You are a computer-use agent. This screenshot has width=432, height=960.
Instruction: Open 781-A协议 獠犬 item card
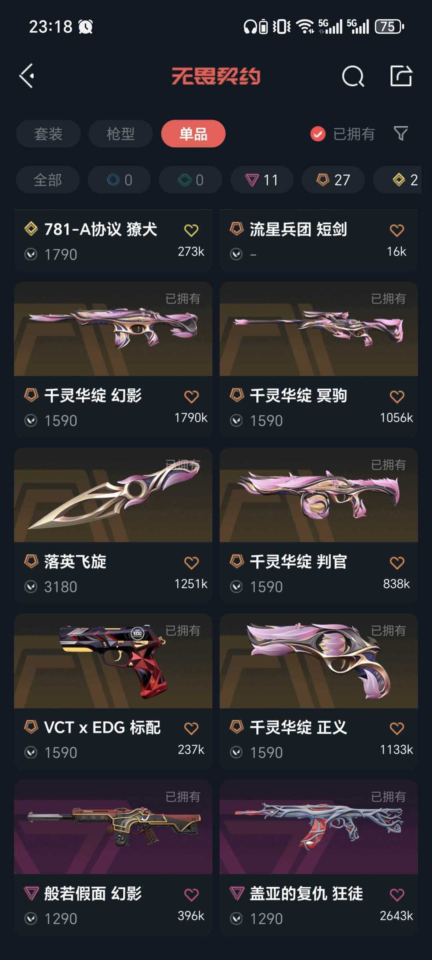pyautogui.click(x=113, y=241)
